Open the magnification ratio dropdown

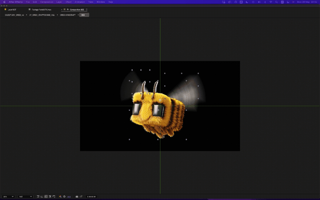point(8,197)
